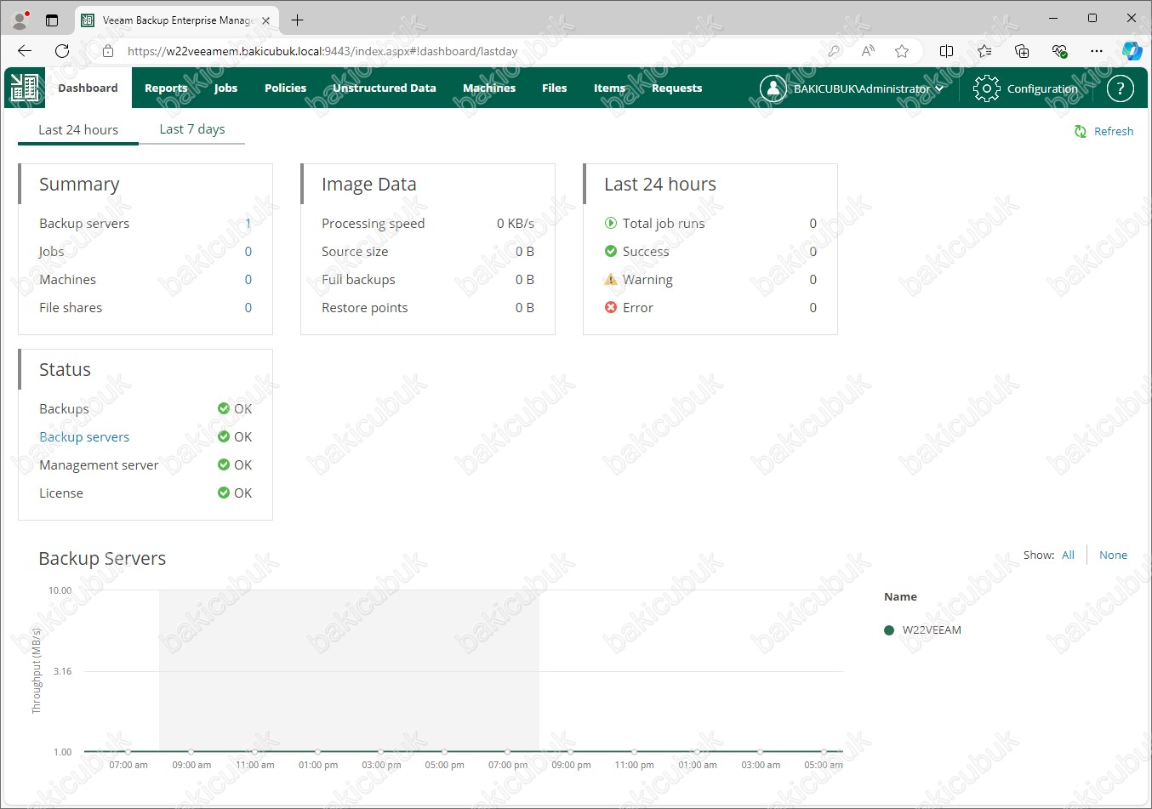Screen dimensions: 1152x809
Task: Open the help question mark icon
Action: (x=1121, y=88)
